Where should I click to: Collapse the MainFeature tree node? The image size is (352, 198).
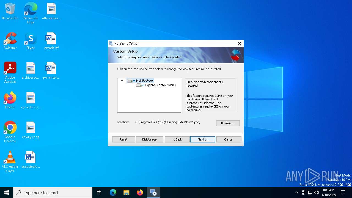coord(122,81)
